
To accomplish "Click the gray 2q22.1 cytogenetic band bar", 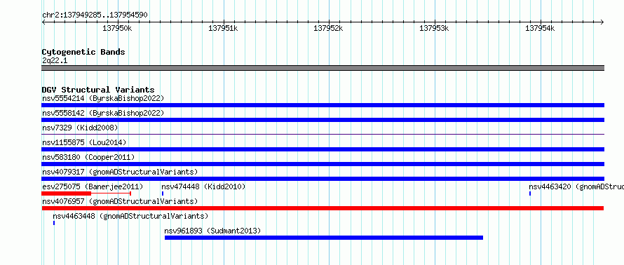I will point(323,68).
